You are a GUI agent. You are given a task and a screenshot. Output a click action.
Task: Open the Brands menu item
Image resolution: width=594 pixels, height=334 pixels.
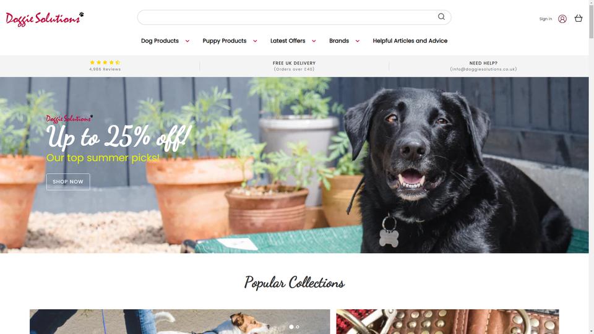pos(339,41)
